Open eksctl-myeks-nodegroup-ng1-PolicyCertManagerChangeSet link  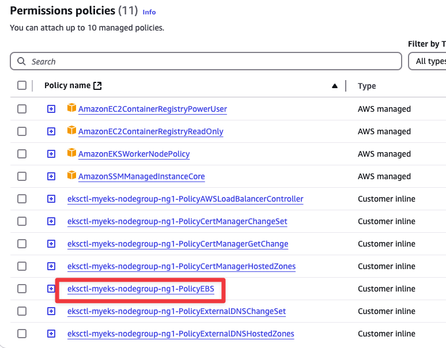177,221
